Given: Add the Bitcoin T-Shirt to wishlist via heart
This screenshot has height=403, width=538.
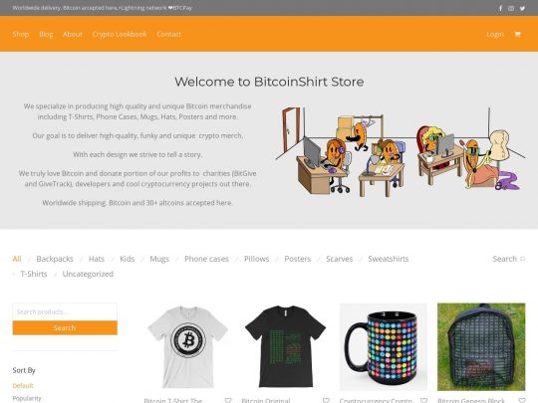Looking at the screenshot, I should tap(228, 400).
